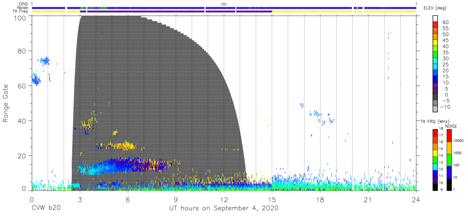
Task: Click the 35 label on ELEV scale
Action: pos(446,53)
